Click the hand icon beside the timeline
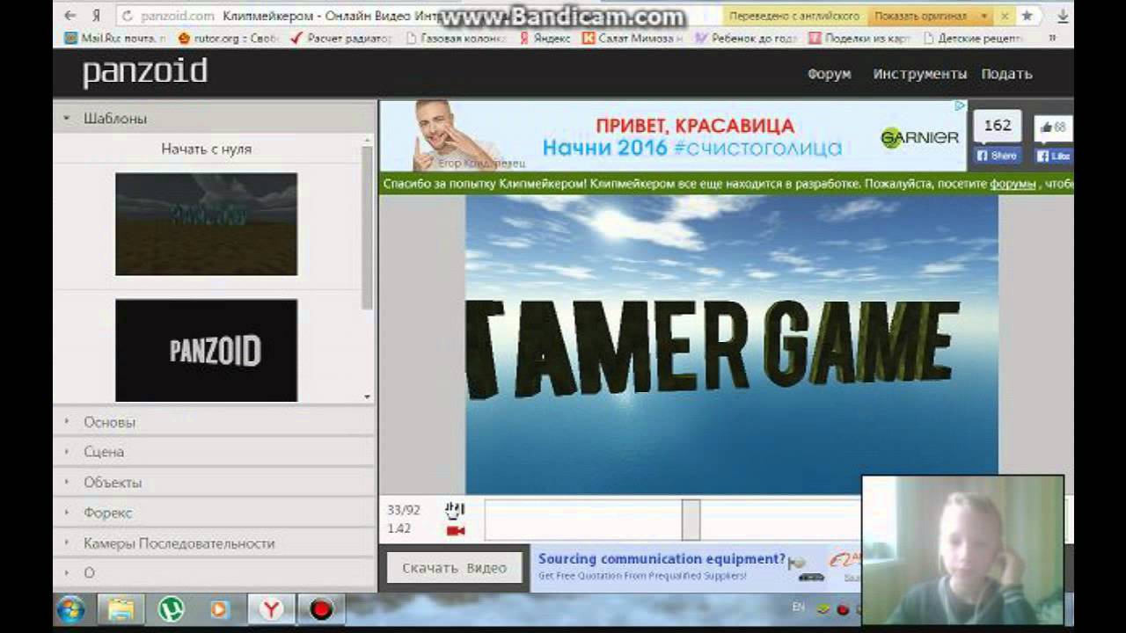The height and width of the screenshot is (633, 1126). click(455, 510)
